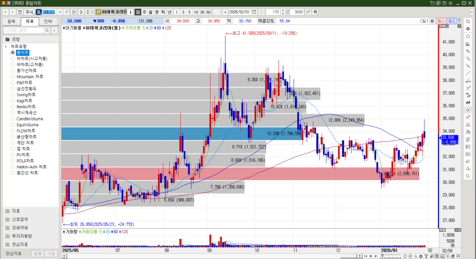476x259 pixels.
Task: Click the blue 매도 sell button
Action: pos(452,21)
